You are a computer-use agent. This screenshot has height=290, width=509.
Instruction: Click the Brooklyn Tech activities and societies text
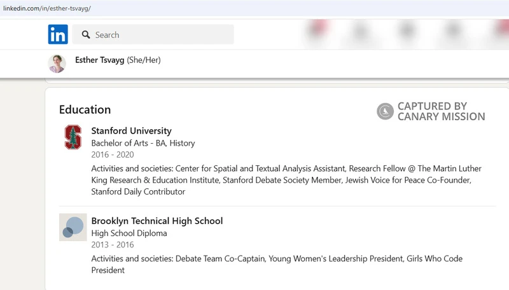pyautogui.click(x=277, y=265)
